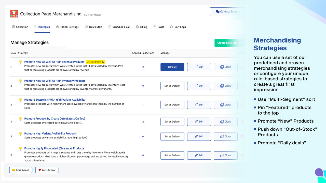Clone the High Revenue Products strategy
The width and height of the screenshot is (326, 183).
point(226,67)
